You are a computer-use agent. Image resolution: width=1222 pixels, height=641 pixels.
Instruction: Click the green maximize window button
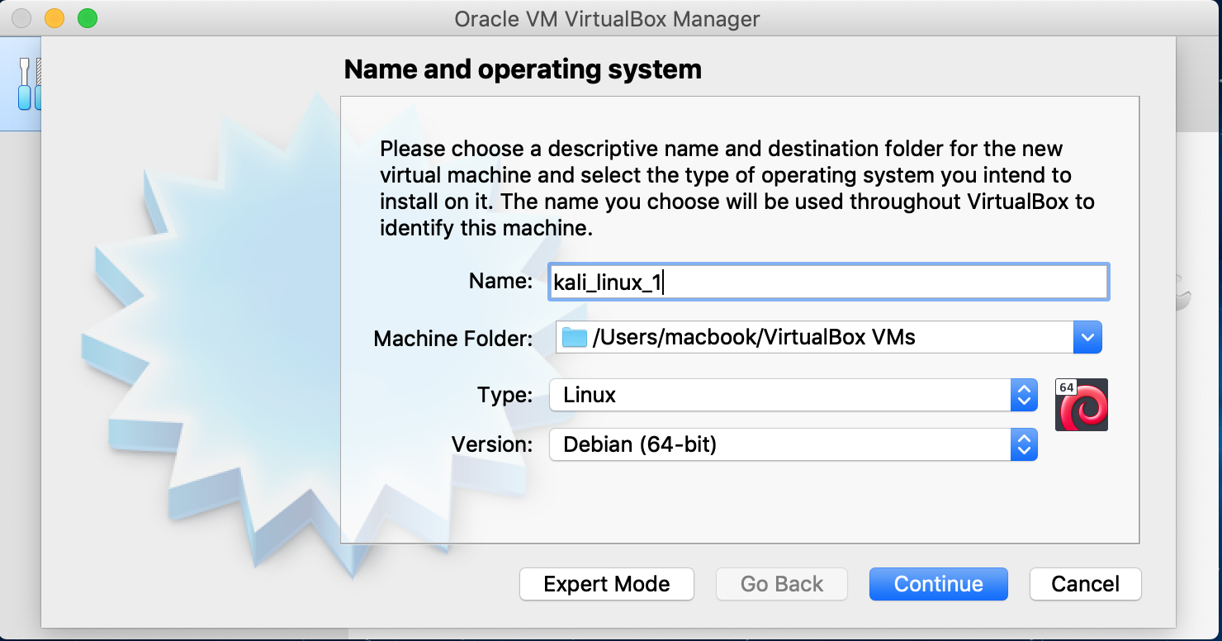click(87, 18)
